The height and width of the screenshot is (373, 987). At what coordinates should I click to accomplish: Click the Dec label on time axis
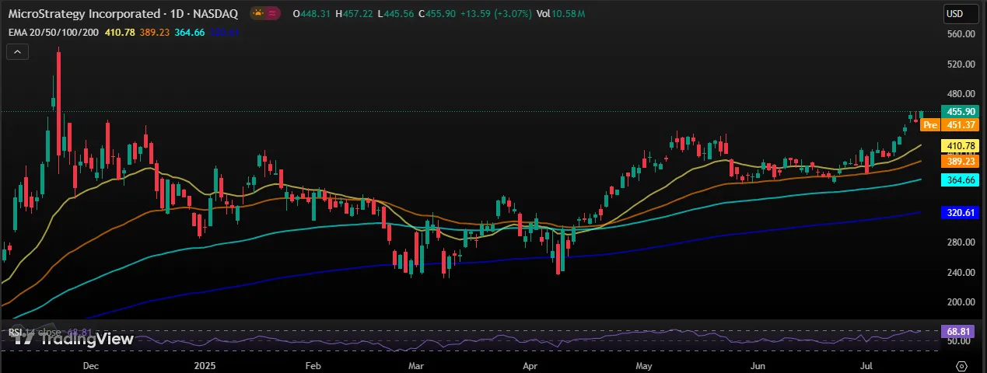[90, 364]
